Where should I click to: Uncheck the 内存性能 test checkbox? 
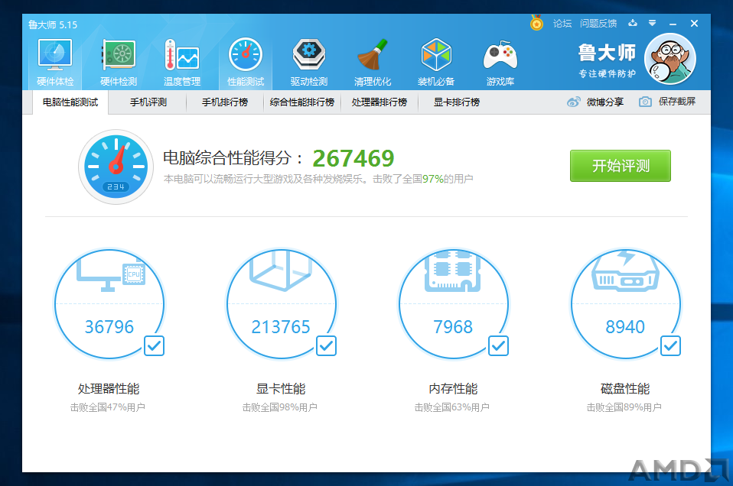pos(498,346)
